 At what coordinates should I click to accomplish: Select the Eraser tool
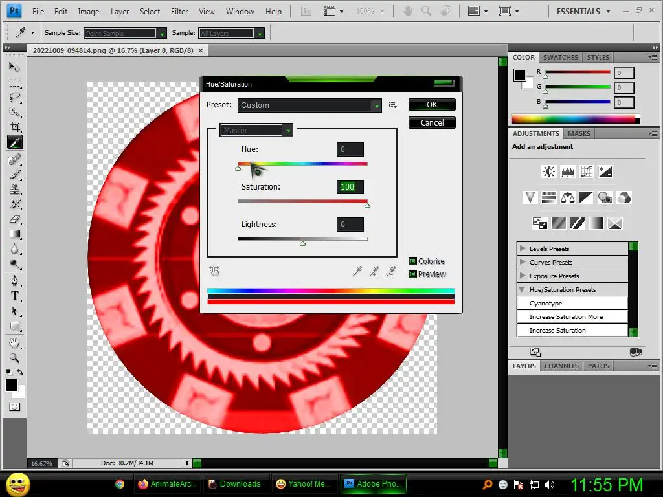tap(15, 219)
